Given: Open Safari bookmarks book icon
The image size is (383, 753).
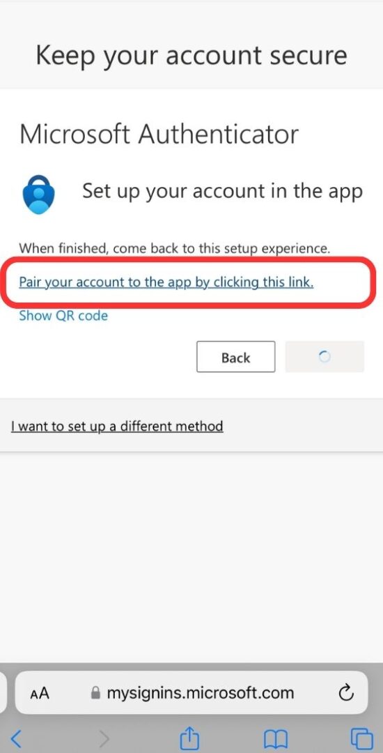Looking at the screenshot, I should (x=276, y=738).
